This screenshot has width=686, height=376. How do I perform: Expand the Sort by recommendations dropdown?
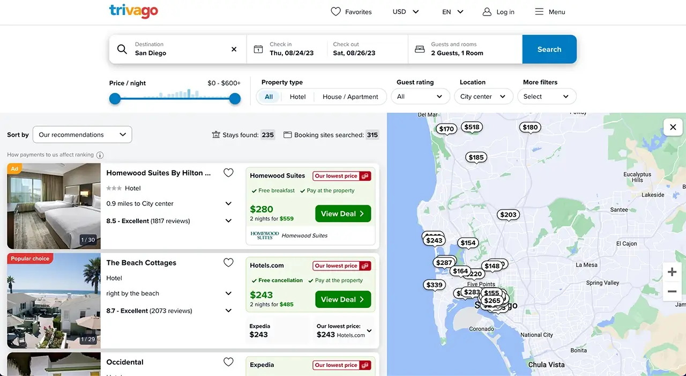pos(83,135)
